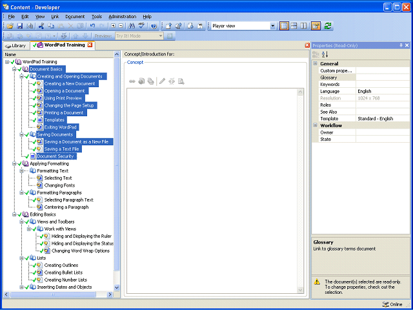Collapse the Workflow properties section
The image size is (413, 310).
point(316,125)
